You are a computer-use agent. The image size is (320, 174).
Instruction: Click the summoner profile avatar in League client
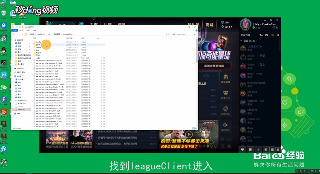[245, 24]
